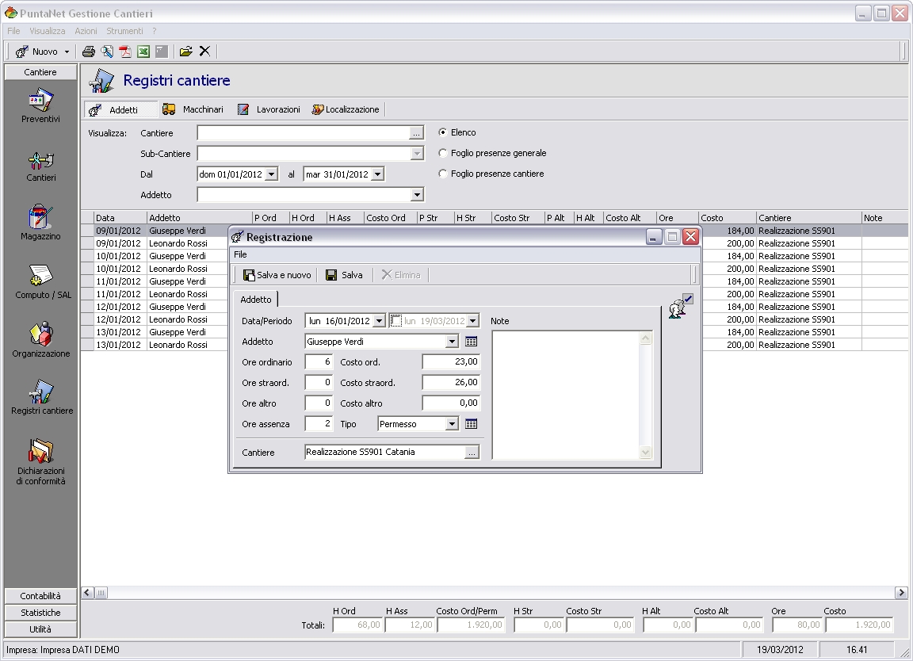Open the Preventivi section in sidebar

coord(40,106)
